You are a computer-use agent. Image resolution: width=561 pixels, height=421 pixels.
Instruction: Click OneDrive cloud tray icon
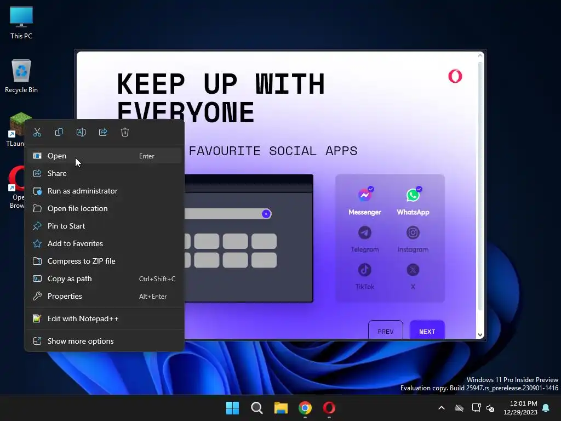pyautogui.click(x=459, y=408)
